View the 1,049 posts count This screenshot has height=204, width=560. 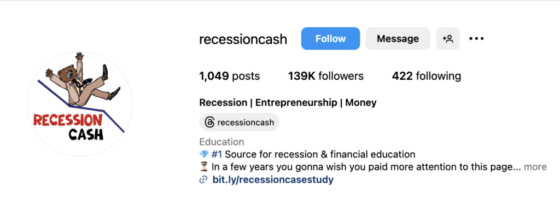(230, 76)
